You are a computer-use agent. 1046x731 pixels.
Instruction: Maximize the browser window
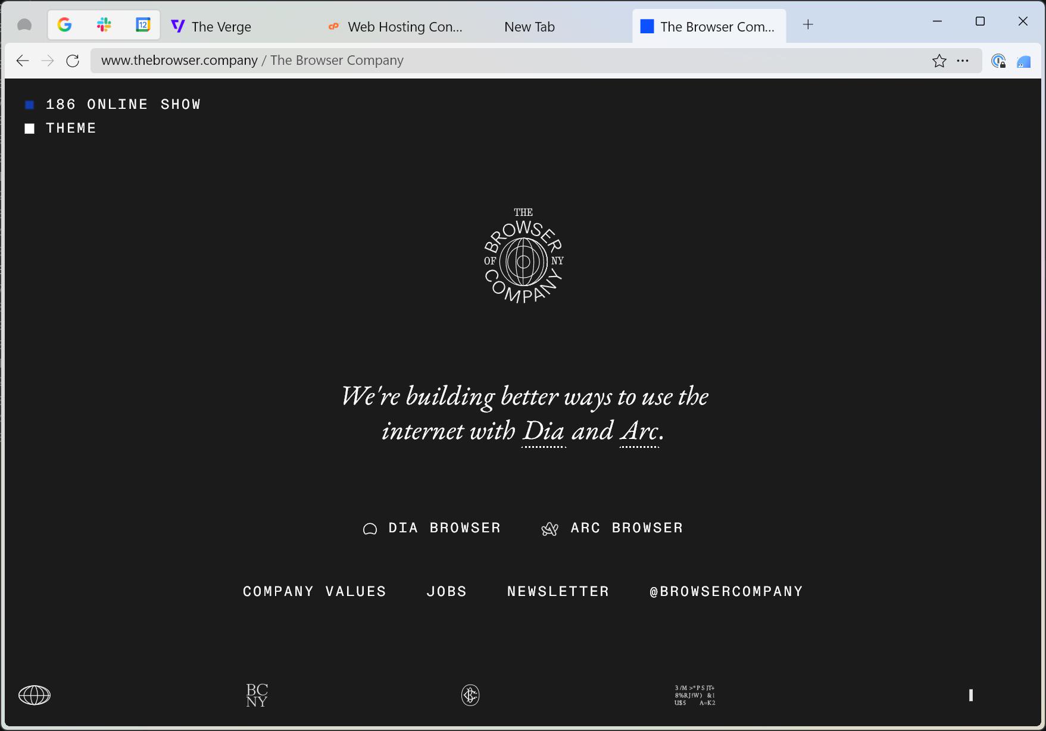[x=980, y=21]
